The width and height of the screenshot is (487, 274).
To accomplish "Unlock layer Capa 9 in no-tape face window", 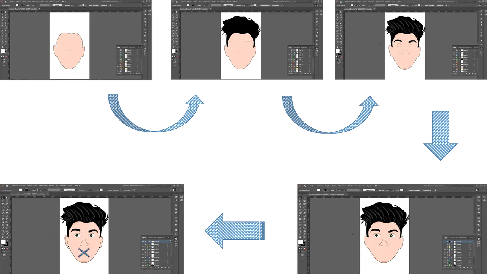I will [x=447, y=242].
